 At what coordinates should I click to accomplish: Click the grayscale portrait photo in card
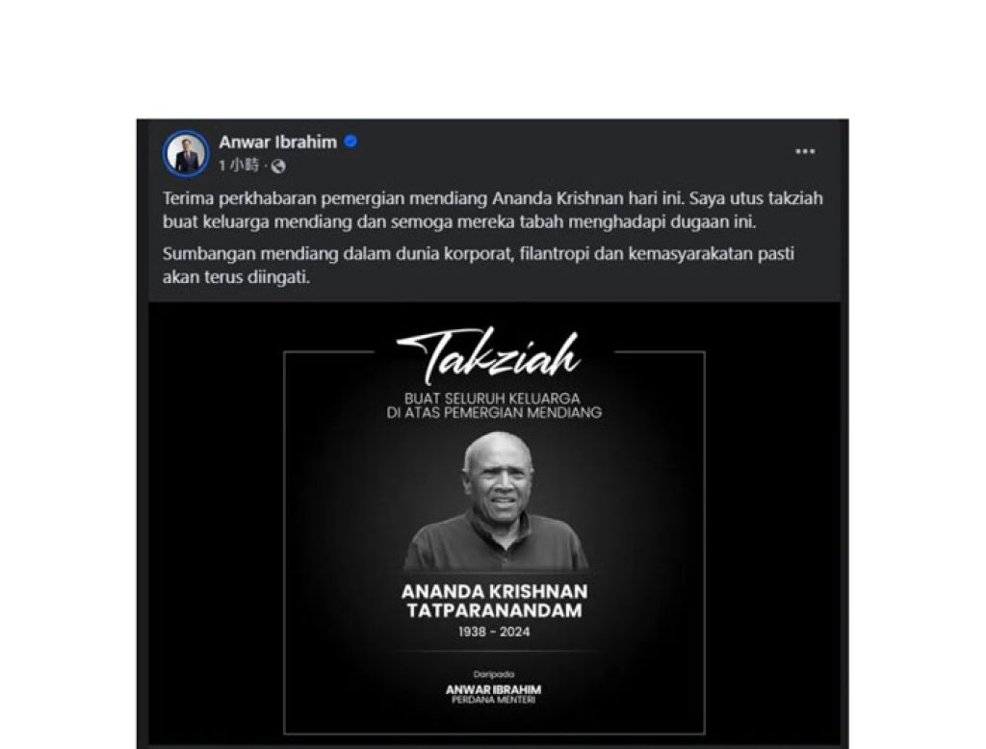pos(496,501)
